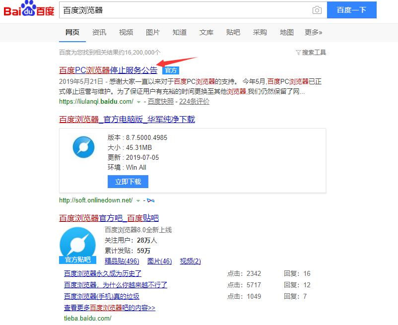
Task: Click the 官方贴吧 Baidu browser logo thumbnail
Action: point(78,245)
